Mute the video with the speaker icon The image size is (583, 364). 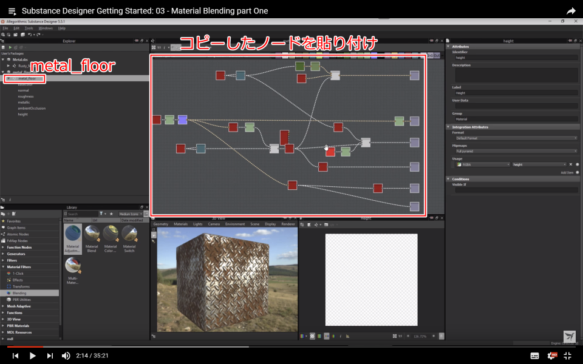point(66,356)
